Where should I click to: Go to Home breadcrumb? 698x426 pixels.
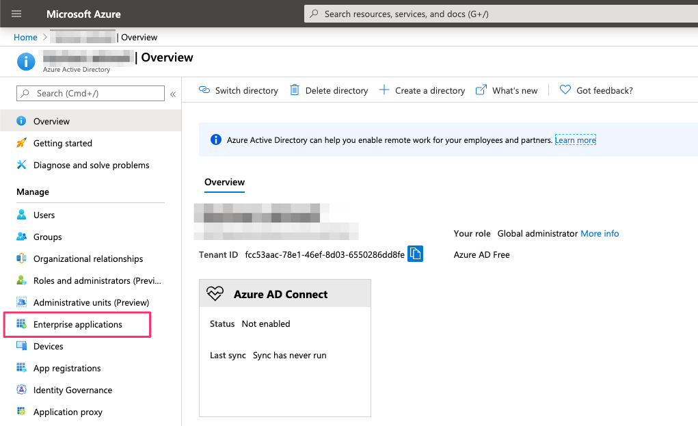(25, 37)
